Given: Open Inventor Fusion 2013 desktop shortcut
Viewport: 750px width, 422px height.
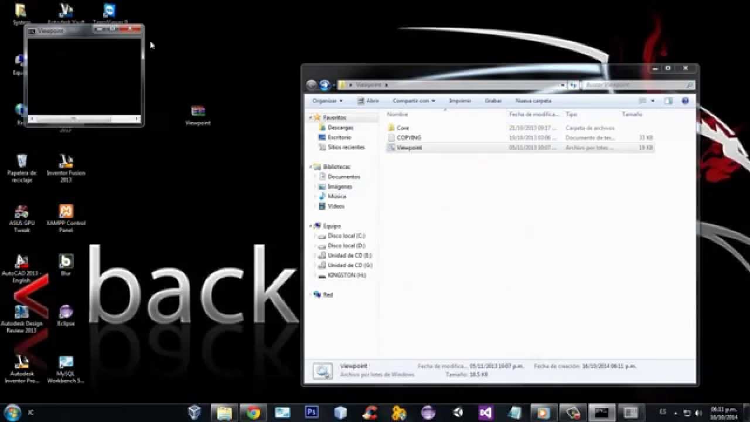Looking at the screenshot, I should point(66,168).
